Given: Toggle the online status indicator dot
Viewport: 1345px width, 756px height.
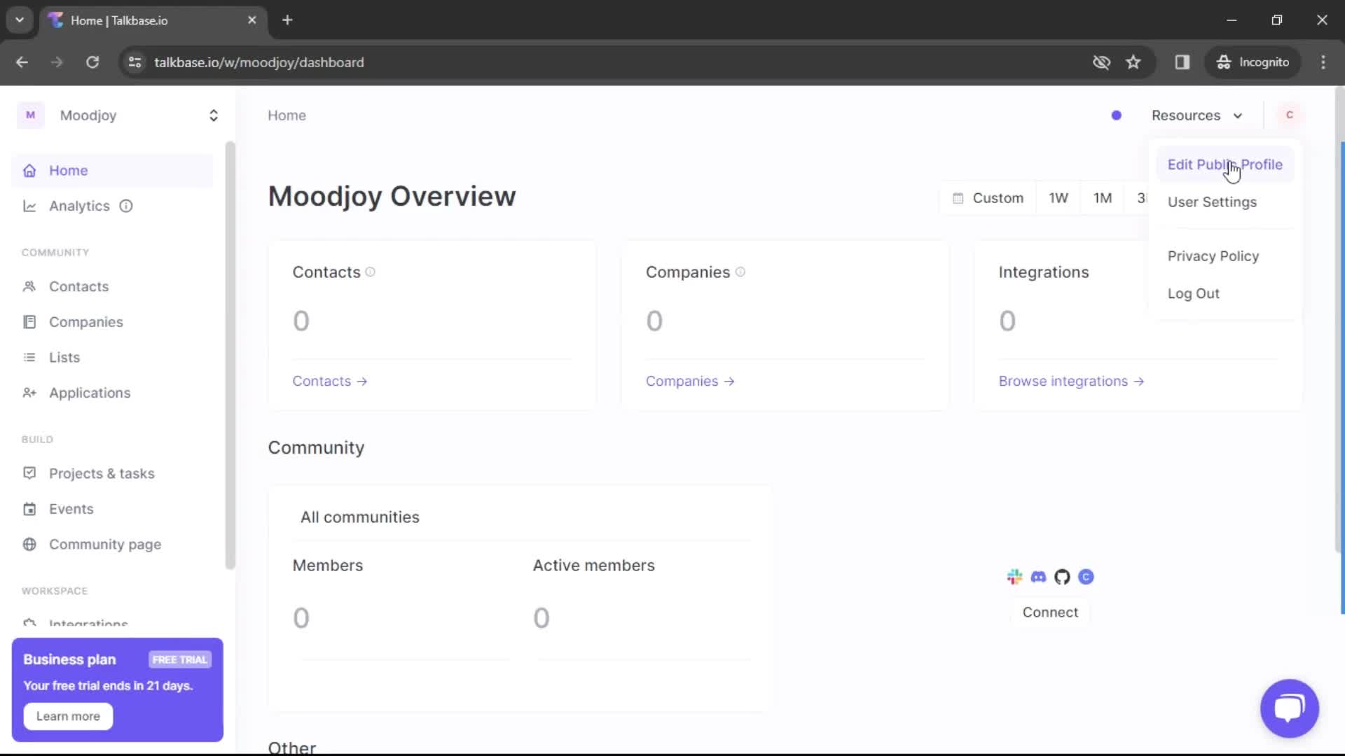Looking at the screenshot, I should 1117,115.
